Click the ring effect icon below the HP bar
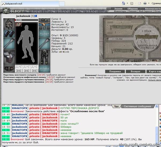Screen dimensions: 161x147 (x=19, y=24)
